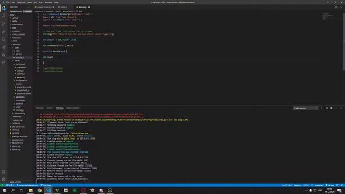Expand the prototypes folder

(20, 100)
